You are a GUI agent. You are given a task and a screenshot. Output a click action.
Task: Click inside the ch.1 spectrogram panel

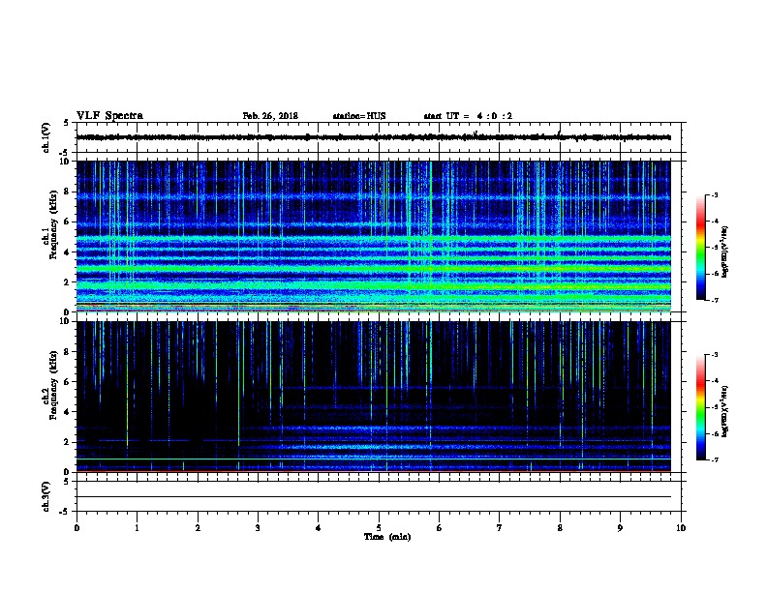pos(373,236)
